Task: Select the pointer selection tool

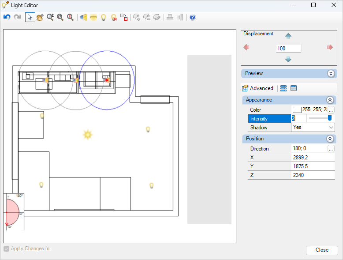Action: pyautogui.click(x=30, y=17)
